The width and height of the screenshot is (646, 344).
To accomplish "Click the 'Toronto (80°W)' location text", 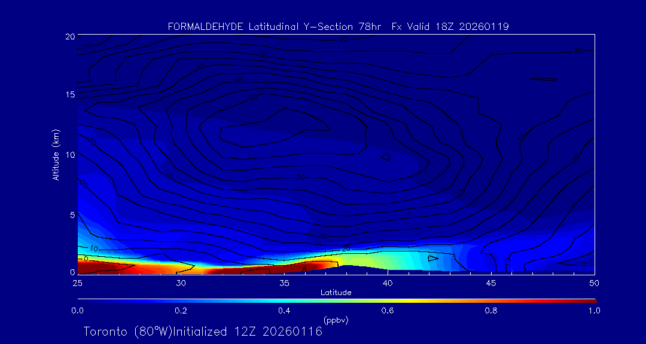I will 127,331.
